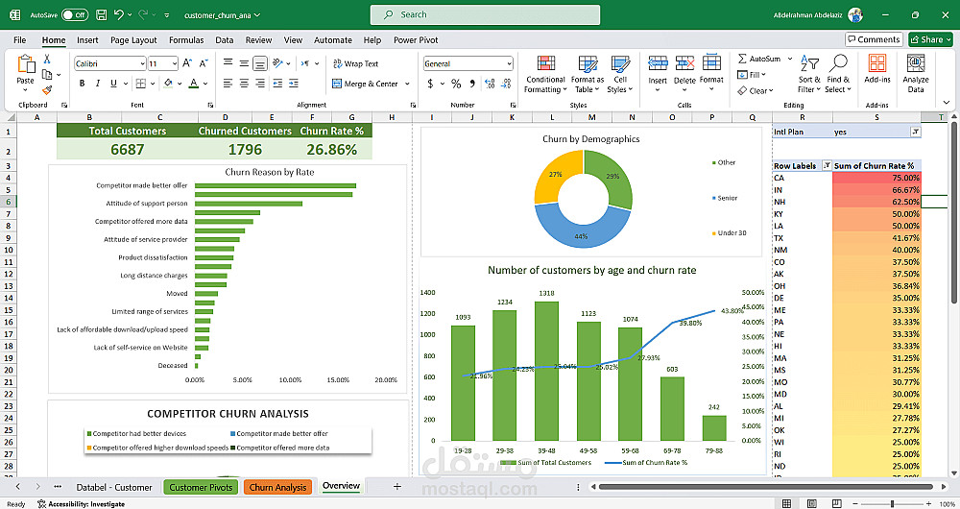The image size is (960, 509).
Task: Click the Share button
Action: [x=931, y=39]
